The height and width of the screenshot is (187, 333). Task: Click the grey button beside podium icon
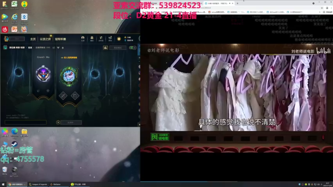click(x=118, y=48)
